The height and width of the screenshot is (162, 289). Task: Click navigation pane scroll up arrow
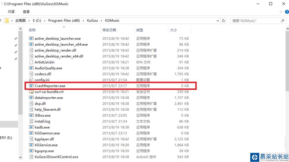click(x=21, y=29)
